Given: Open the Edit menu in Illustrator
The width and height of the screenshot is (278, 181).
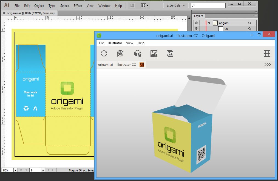Looking at the screenshot, I should point(27,6).
